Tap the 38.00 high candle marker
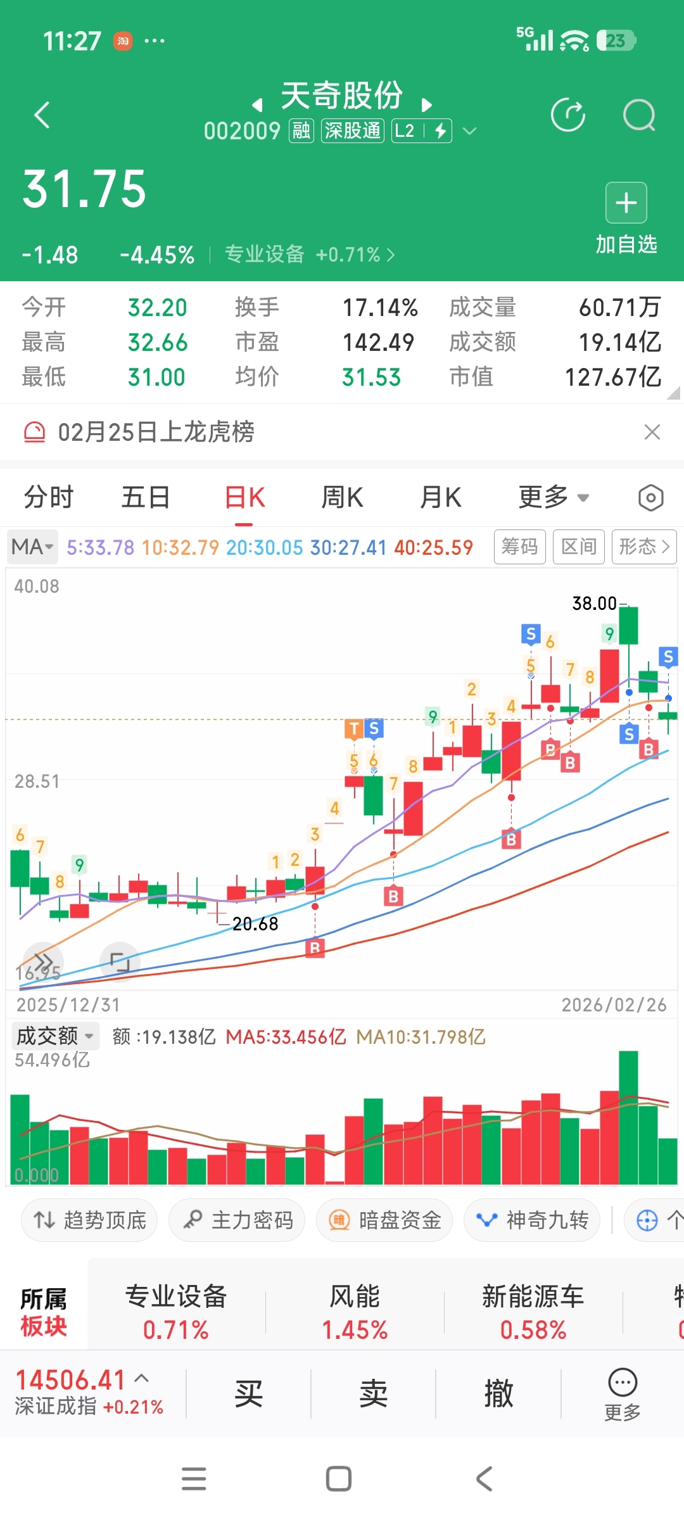The width and height of the screenshot is (684, 1520). (594, 603)
